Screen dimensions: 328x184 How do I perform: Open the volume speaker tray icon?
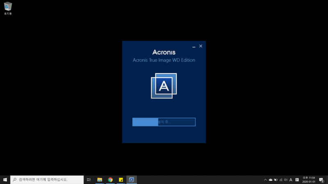[x=286, y=180]
